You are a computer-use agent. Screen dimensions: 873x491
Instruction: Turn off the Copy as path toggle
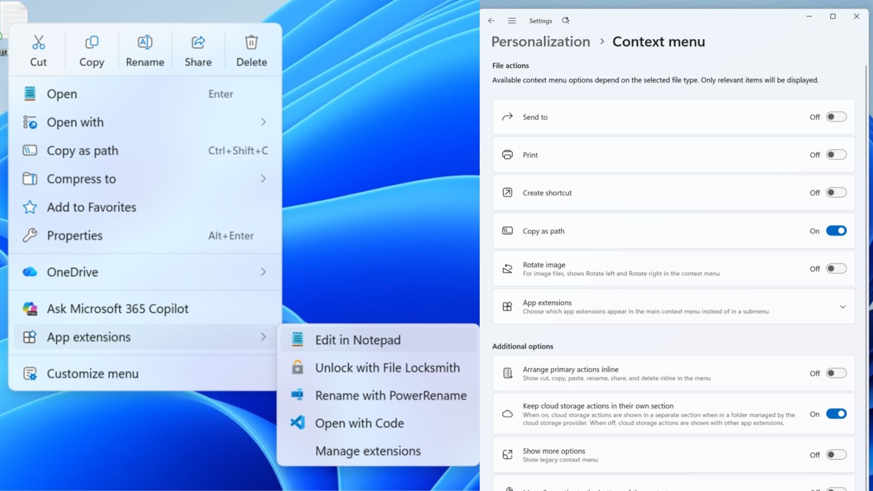[x=836, y=230]
